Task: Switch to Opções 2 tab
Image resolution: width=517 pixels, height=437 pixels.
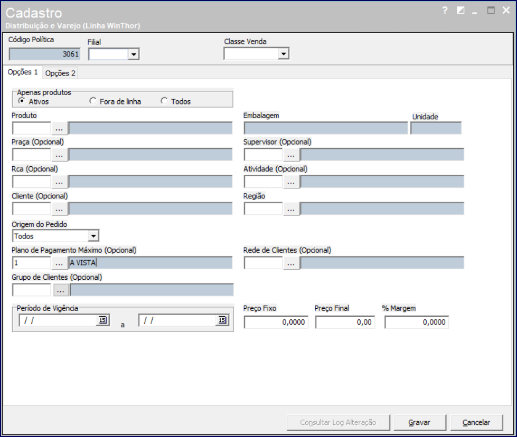Action: [60, 73]
